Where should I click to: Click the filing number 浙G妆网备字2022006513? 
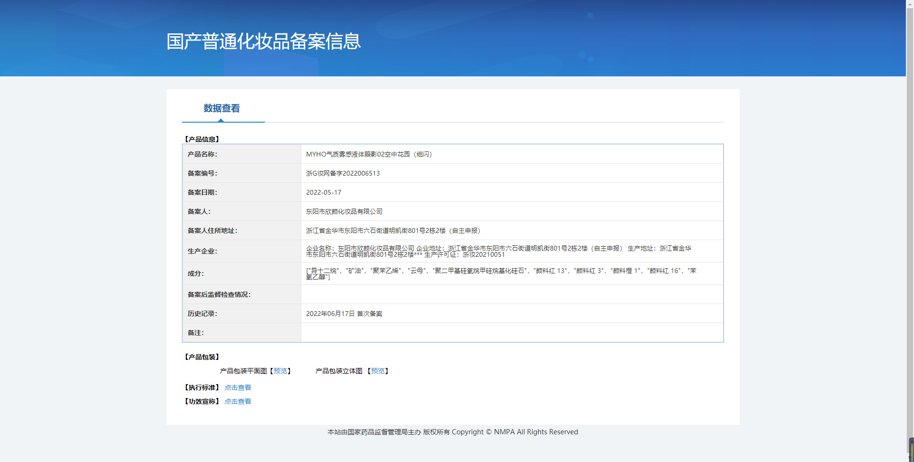343,173
